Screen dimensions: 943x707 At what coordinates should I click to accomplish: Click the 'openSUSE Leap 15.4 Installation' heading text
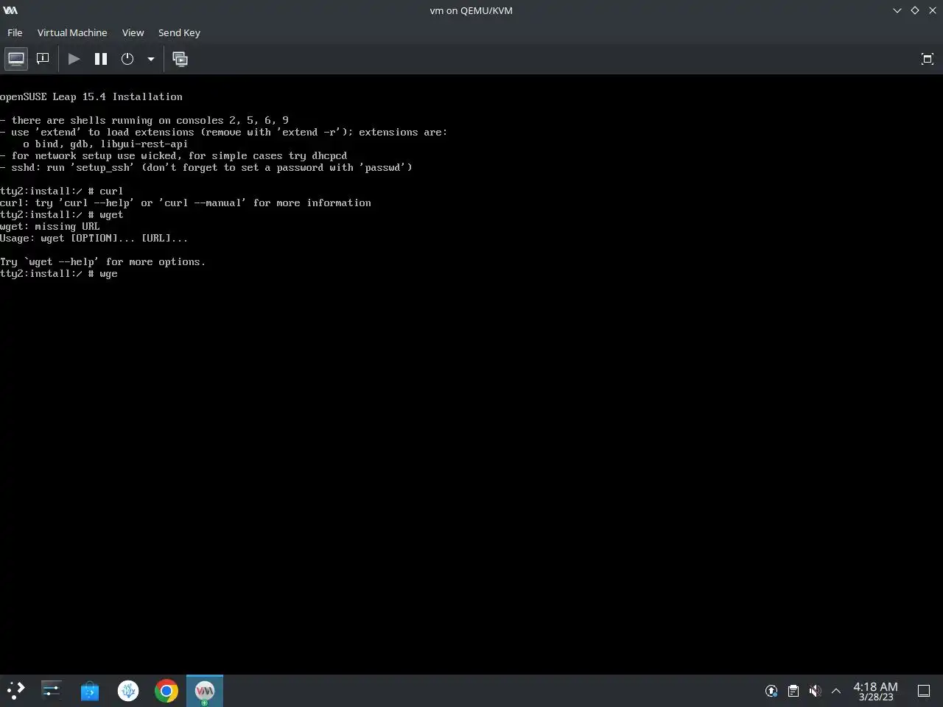pos(91,96)
